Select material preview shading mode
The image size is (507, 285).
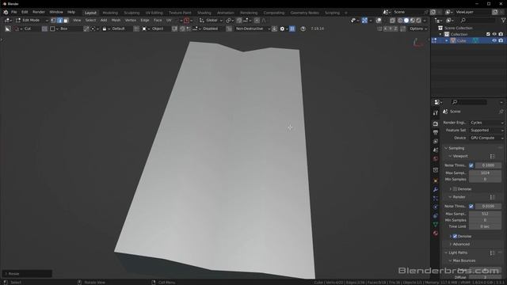click(412, 21)
